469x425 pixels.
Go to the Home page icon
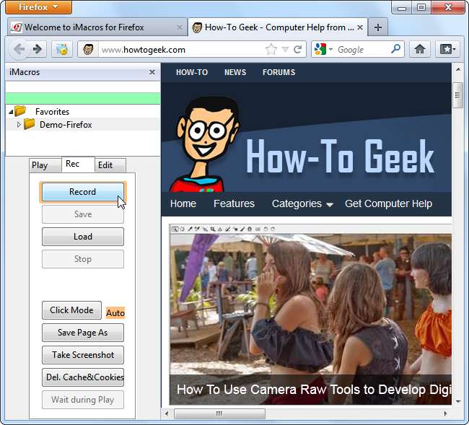tap(420, 49)
